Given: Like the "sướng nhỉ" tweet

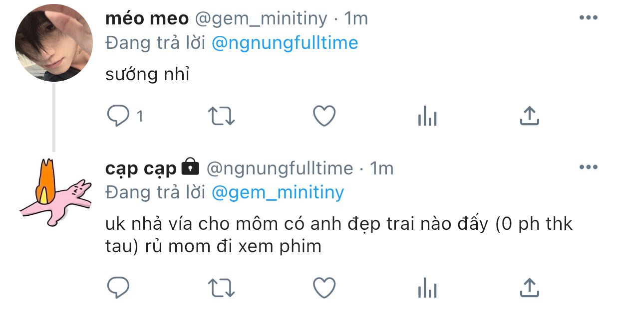Looking at the screenshot, I should [324, 117].
